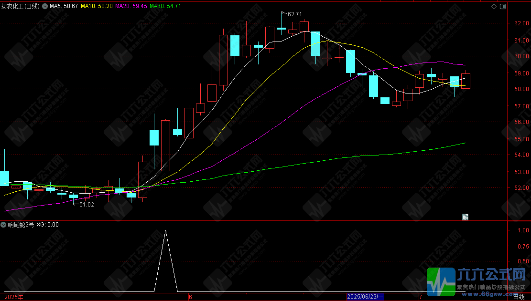531x301 pixels.
Task: Click the 扬农化工(日线) chart title
Action: pos(21,6)
